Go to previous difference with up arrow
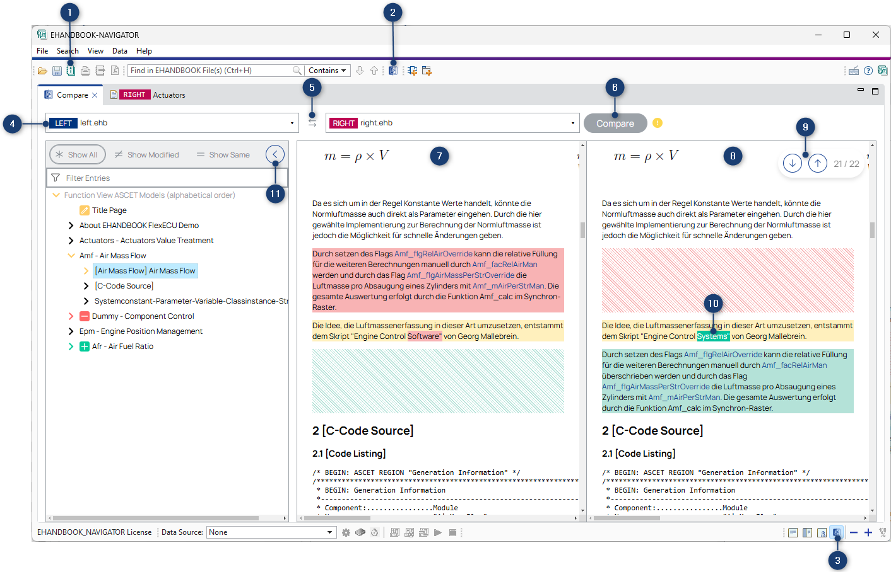The width and height of the screenshot is (891, 572). pos(818,164)
